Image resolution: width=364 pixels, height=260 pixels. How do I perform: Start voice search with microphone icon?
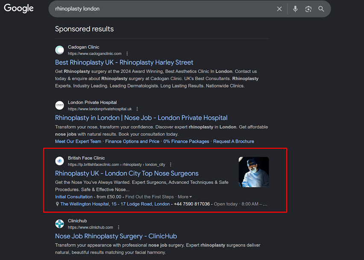pyautogui.click(x=295, y=9)
